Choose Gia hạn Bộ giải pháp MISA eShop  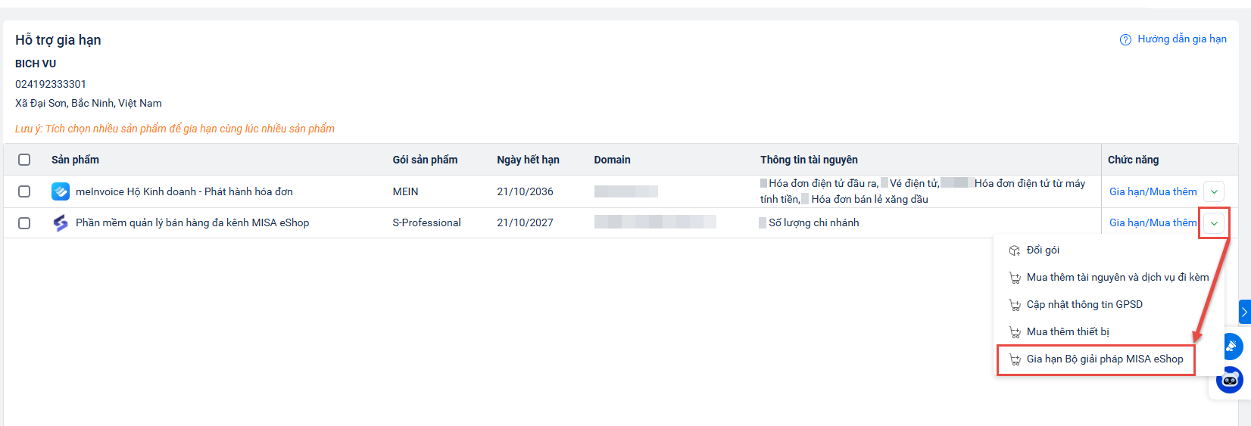tap(1104, 359)
